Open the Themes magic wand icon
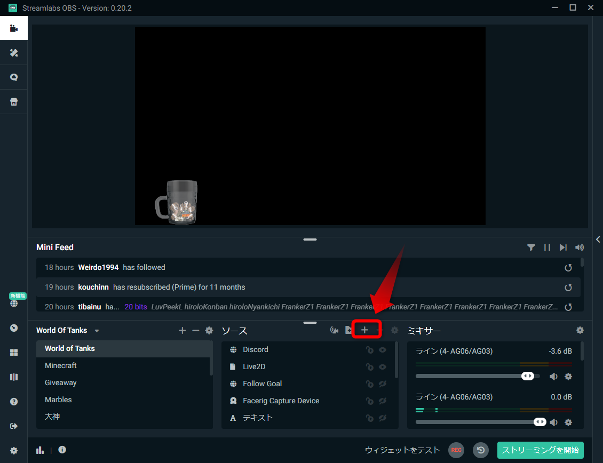This screenshot has height=463, width=603. tap(14, 53)
